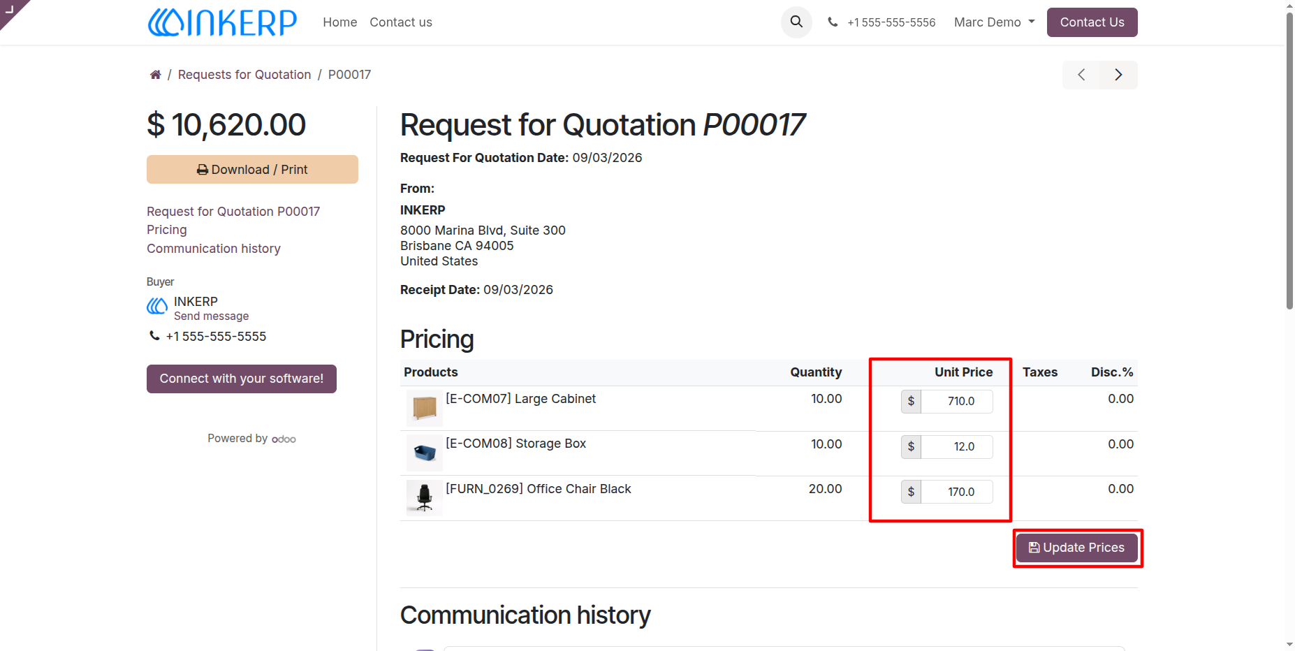Open the Home menu item

(340, 22)
